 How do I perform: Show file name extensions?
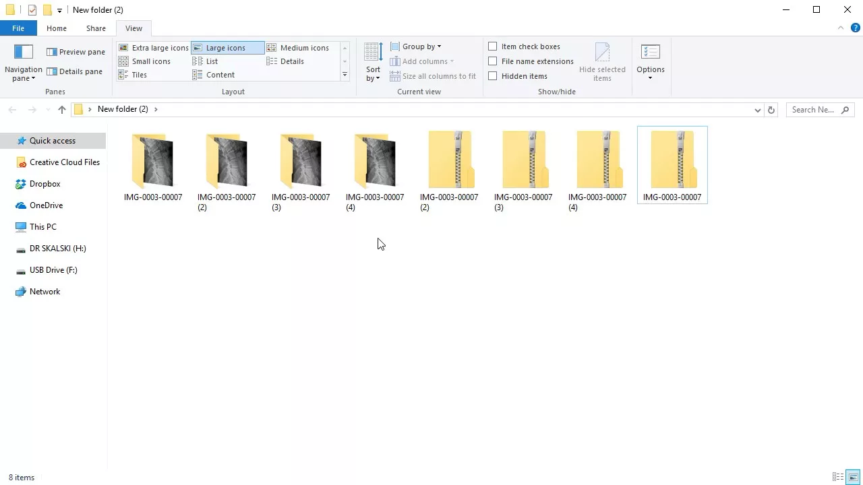[493, 61]
